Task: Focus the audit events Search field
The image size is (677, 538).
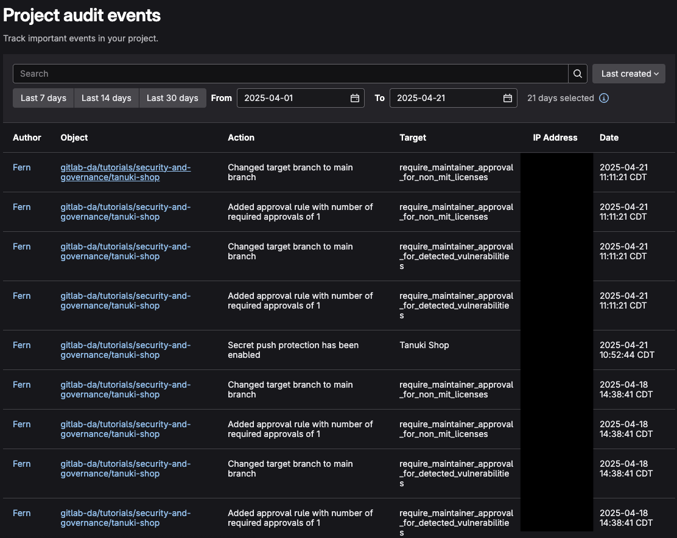Action: click(290, 74)
